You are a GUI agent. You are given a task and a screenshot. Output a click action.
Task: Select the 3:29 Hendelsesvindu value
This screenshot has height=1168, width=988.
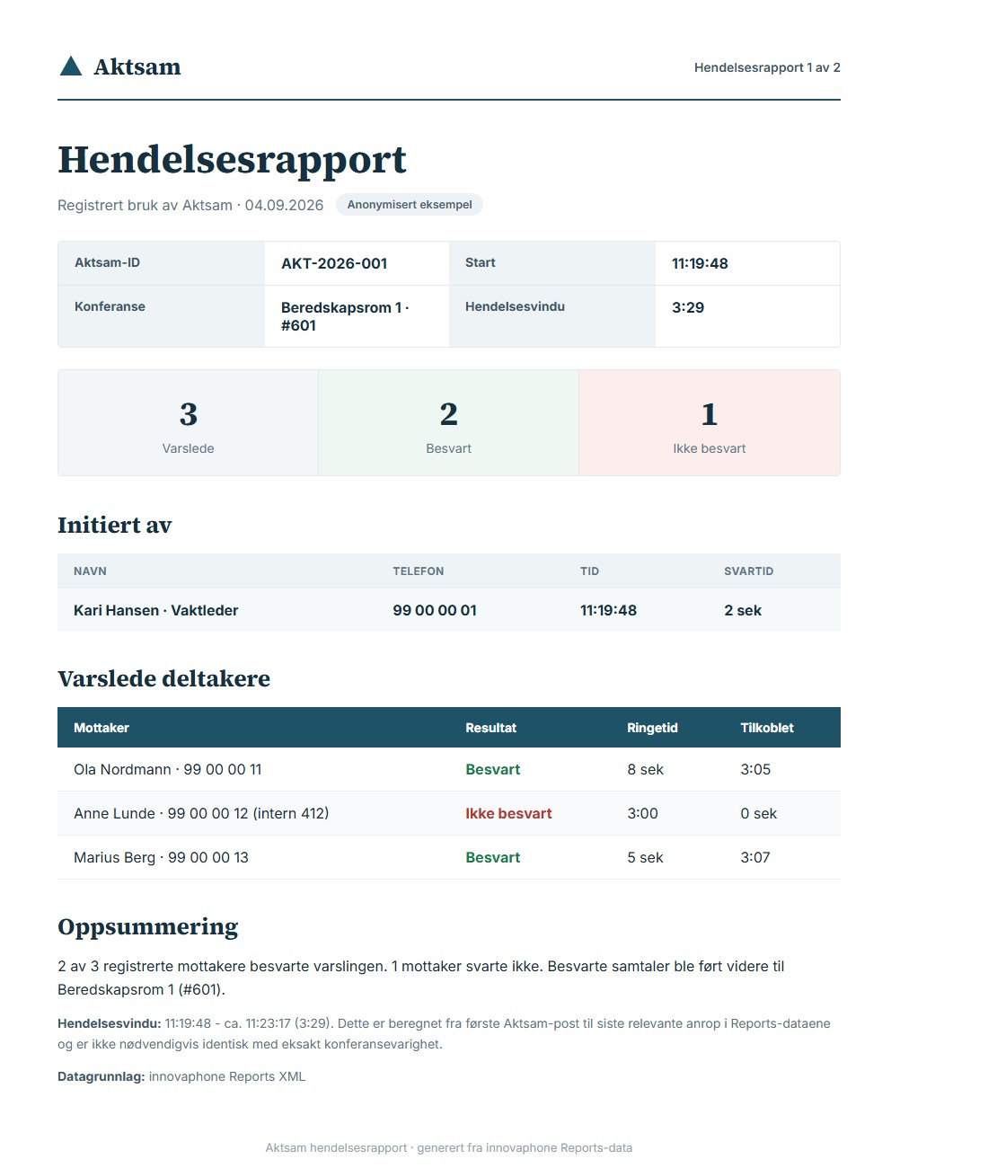(688, 307)
